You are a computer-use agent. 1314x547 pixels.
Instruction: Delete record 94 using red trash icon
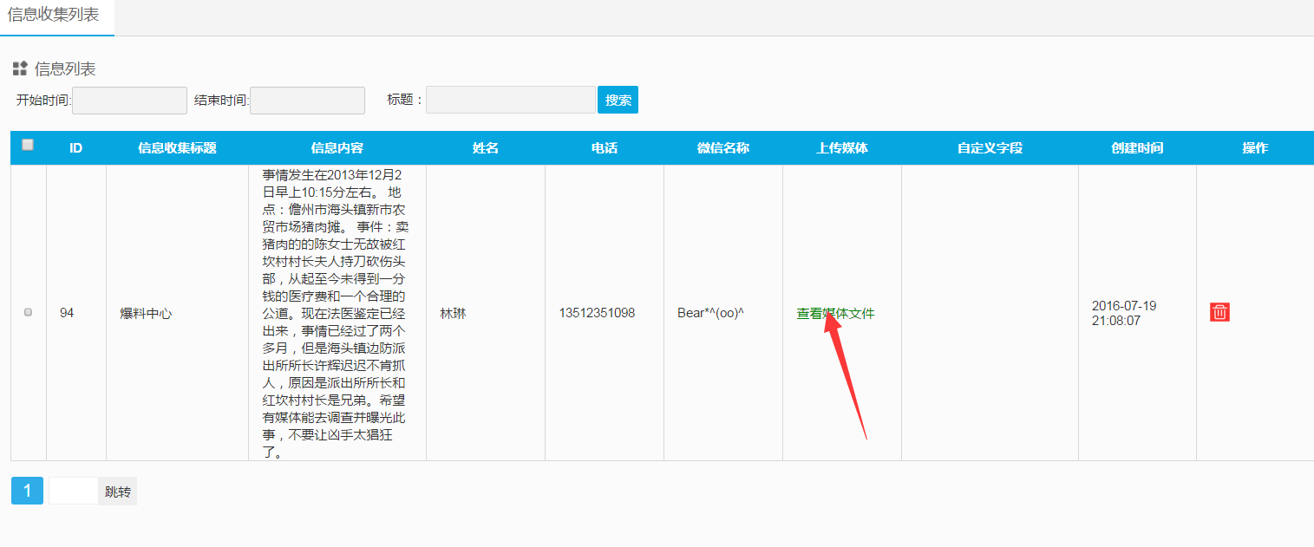(x=1219, y=313)
